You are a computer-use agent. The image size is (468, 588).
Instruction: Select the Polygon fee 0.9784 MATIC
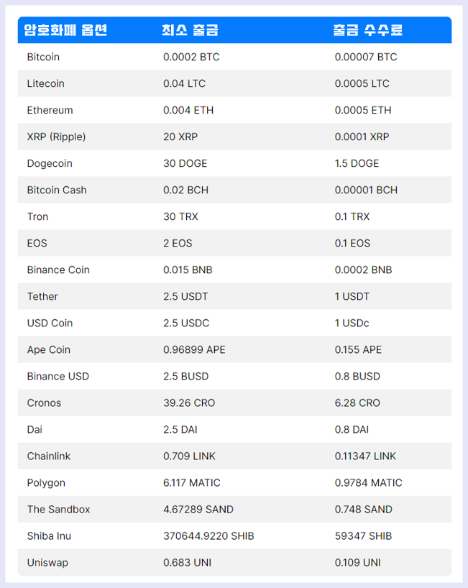pyautogui.click(x=368, y=483)
